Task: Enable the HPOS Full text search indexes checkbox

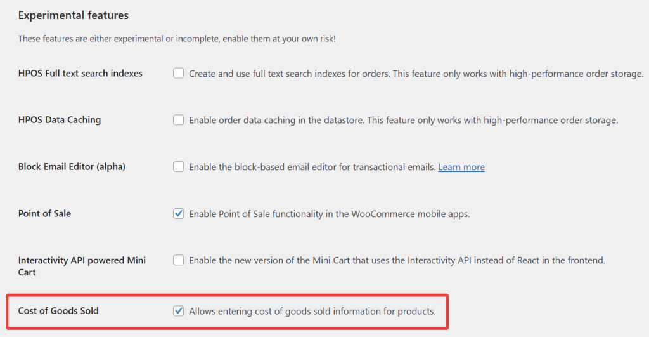Action: 179,74
